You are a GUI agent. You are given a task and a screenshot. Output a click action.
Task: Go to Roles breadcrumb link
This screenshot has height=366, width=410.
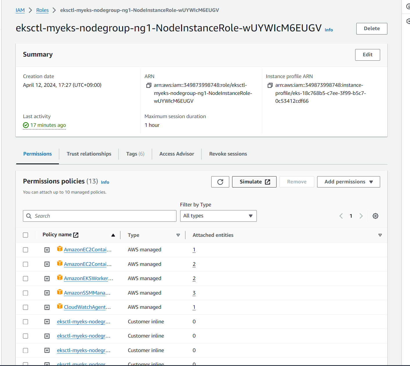(42, 10)
